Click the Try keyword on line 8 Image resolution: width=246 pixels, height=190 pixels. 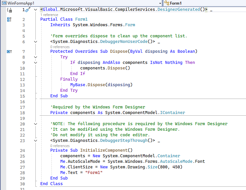click(64, 57)
